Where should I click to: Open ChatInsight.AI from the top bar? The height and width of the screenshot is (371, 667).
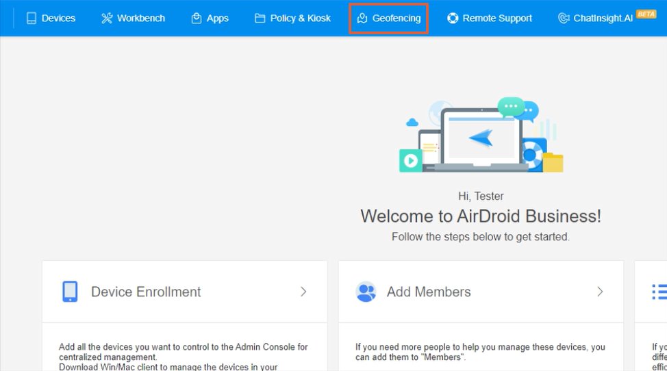(595, 18)
